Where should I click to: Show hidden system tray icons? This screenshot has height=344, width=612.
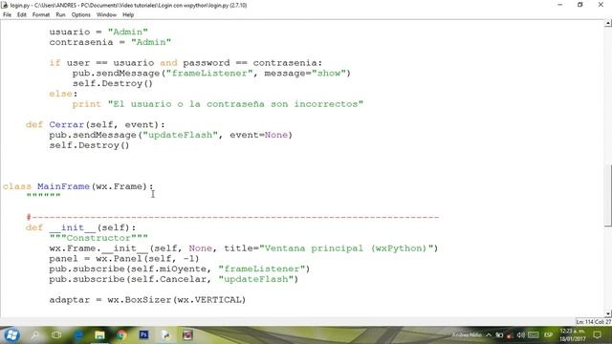(489, 335)
